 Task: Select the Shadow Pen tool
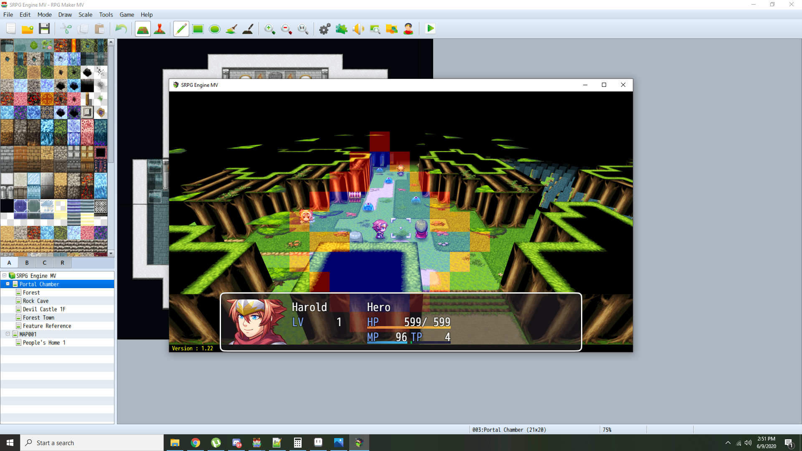coord(248,29)
